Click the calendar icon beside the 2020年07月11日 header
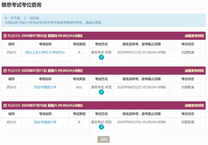 pos(5,71)
